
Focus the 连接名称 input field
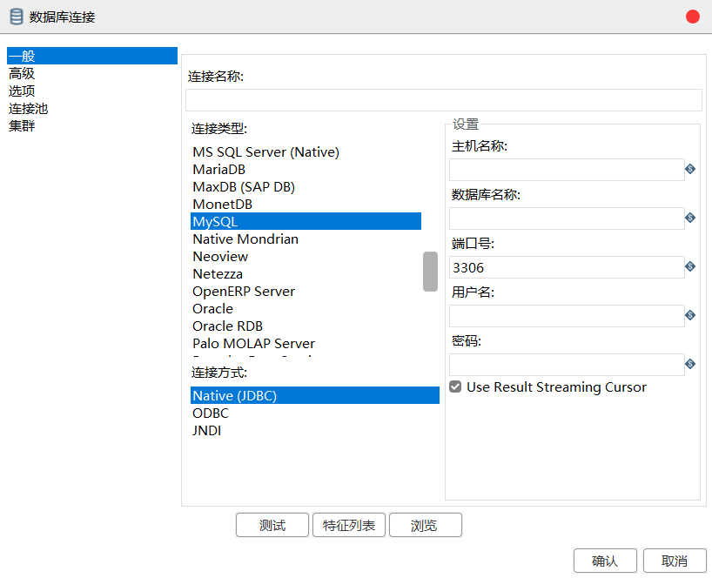click(444, 100)
